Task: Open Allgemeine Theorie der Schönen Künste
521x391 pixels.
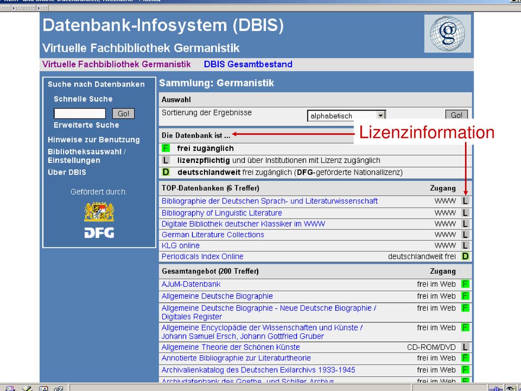Action: coord(230,347)
